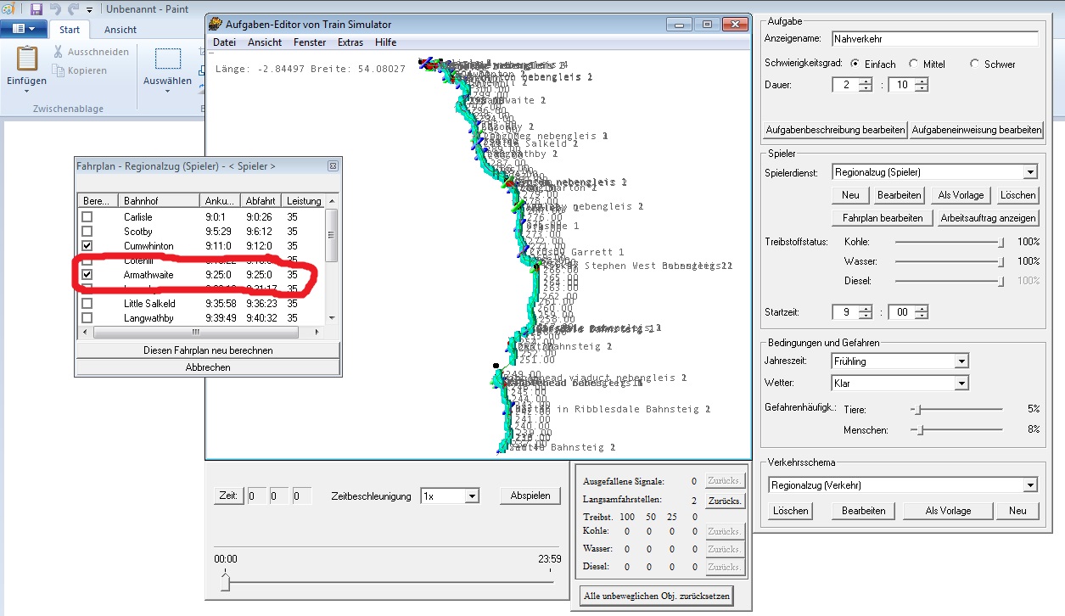Click the Kopieren pages icon
This screenshot has height=616, width=1065.
click(59, 70)
